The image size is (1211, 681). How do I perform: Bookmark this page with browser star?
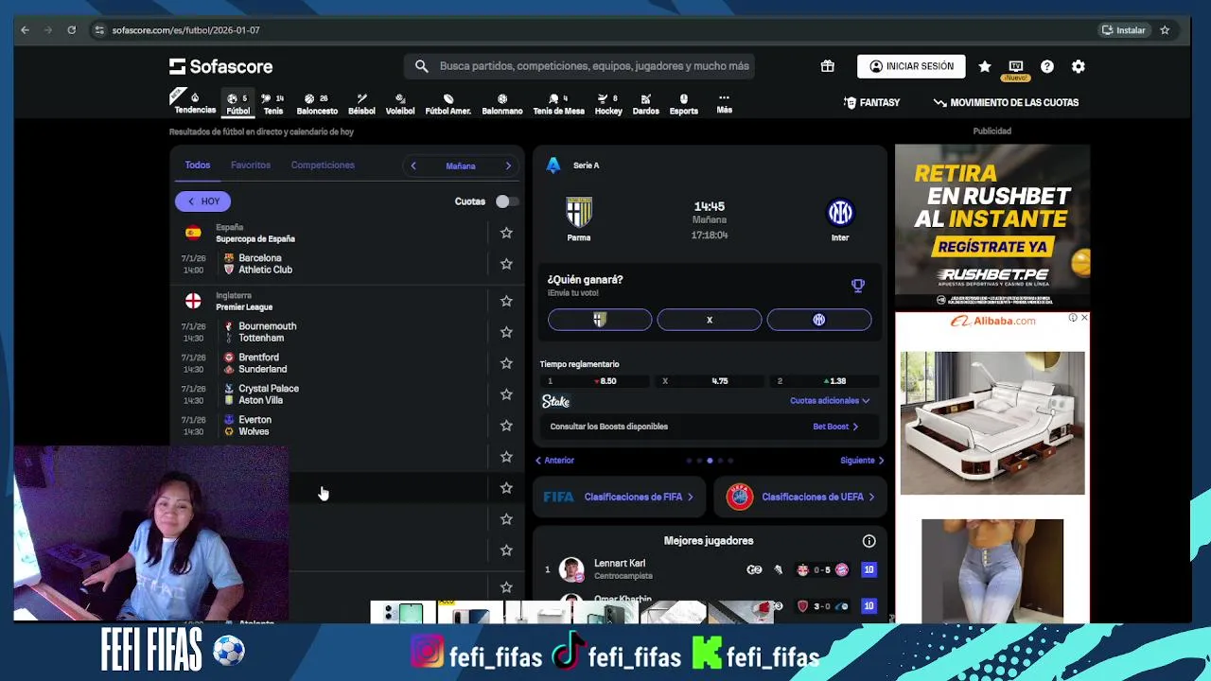(1165, 30)
